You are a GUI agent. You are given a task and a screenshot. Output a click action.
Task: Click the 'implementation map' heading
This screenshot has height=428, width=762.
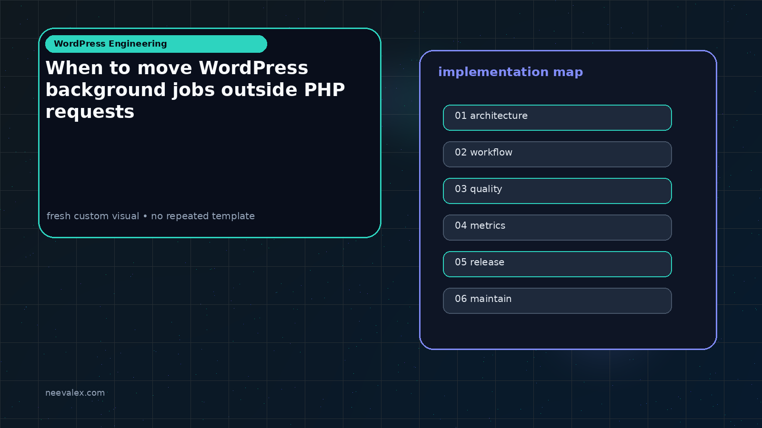point(511,72)
